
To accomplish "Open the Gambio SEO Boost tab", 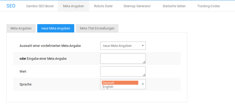I will (x=40, y=6).
